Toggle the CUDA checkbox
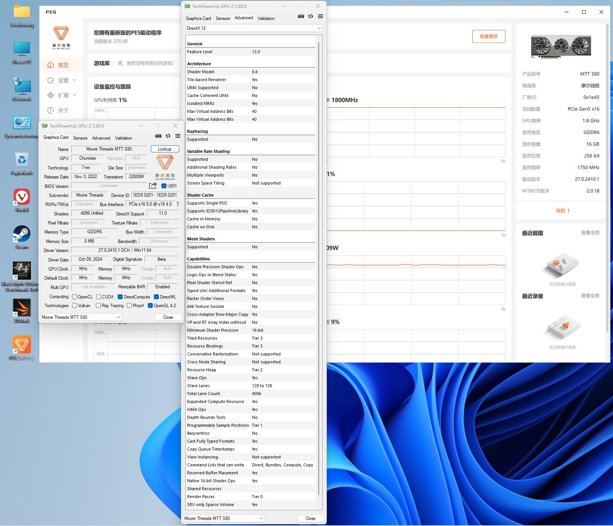The width and height of the screenshot is (613, 526). coord(98,297)
